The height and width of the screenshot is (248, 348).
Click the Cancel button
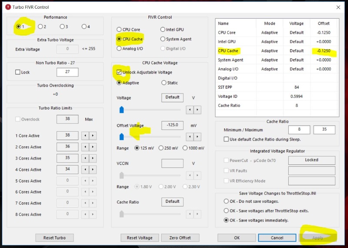click(277, 238)
